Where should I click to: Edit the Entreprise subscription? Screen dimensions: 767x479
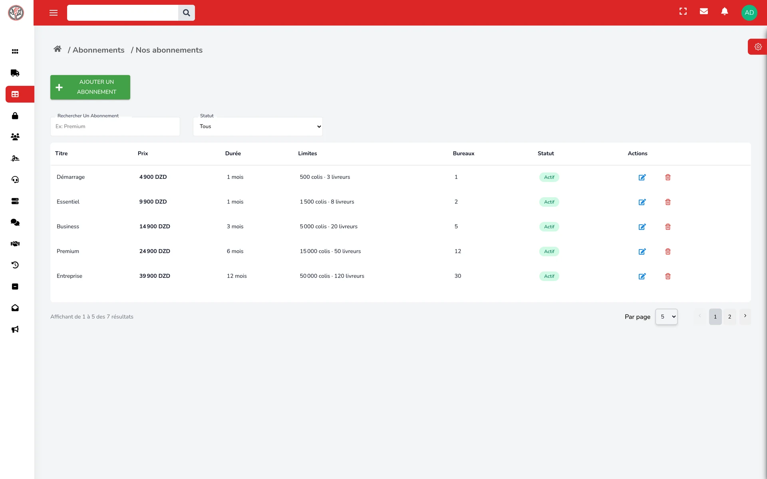click(642, 276)
